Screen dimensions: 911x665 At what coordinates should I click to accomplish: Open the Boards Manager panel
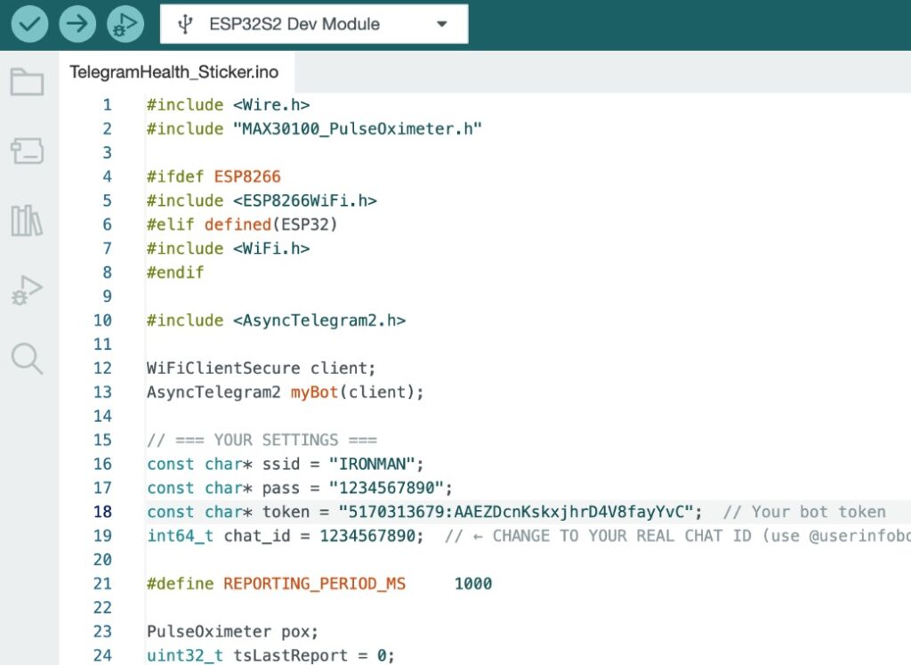pos(27,150)
